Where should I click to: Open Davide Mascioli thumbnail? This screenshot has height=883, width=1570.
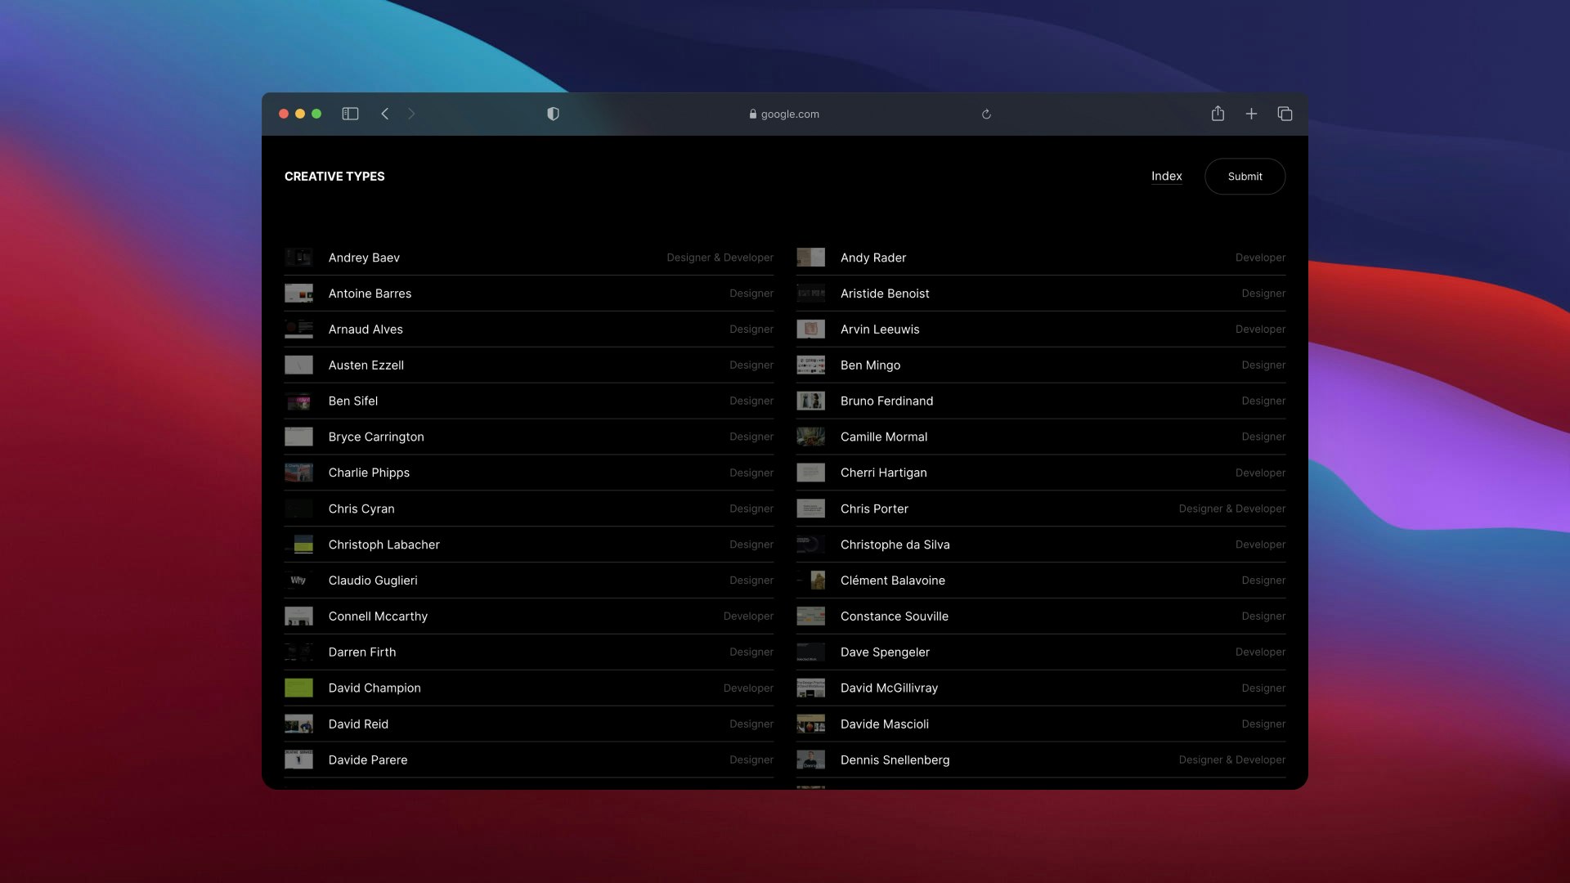coord(810,724)
